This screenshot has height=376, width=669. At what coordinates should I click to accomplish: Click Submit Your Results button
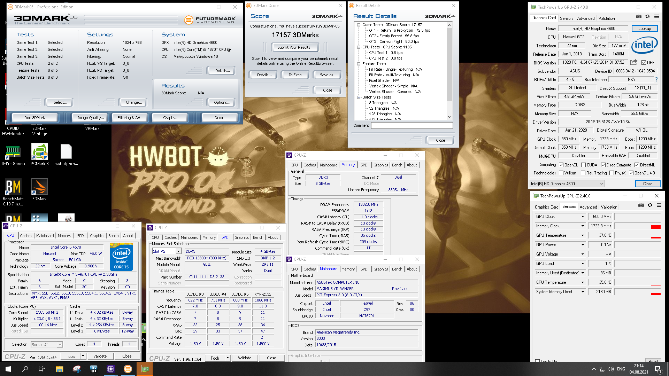(295, 47)
